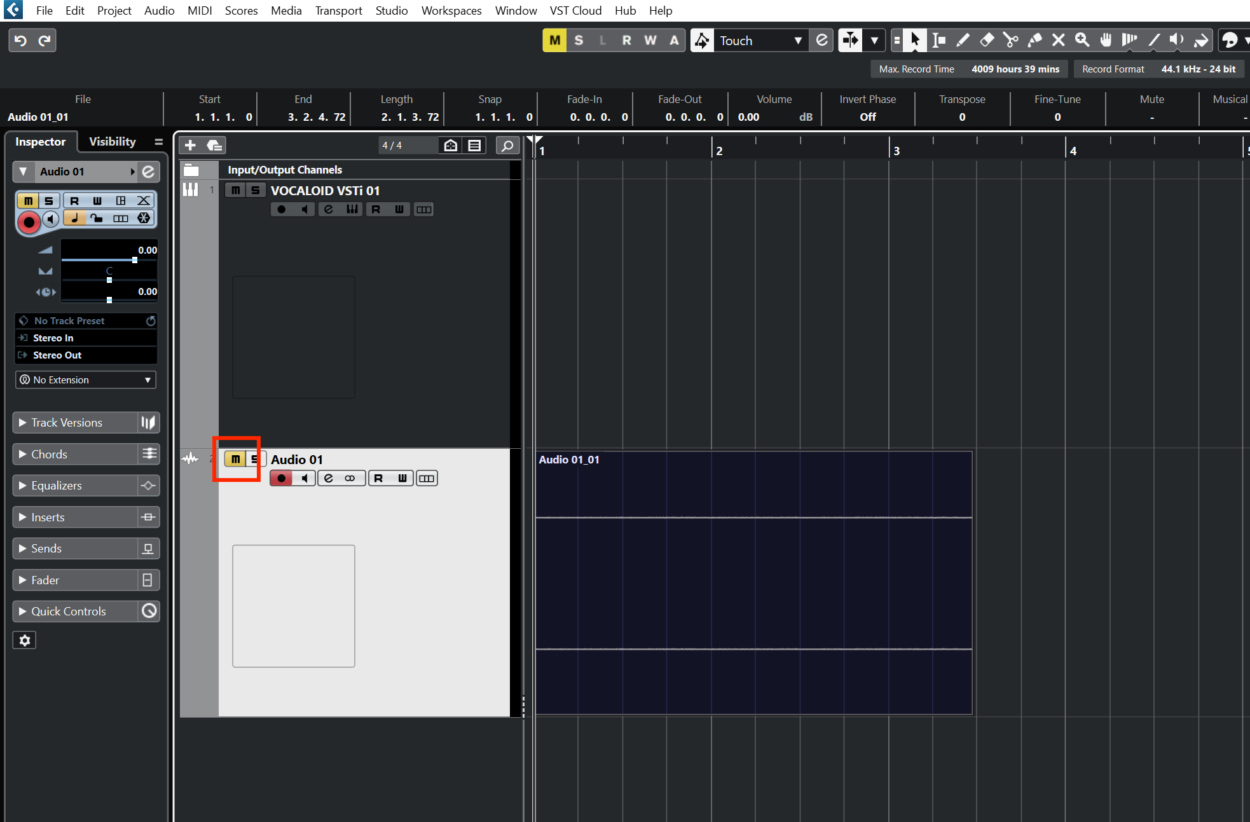Click the Record Format button

click(1113, 69)
